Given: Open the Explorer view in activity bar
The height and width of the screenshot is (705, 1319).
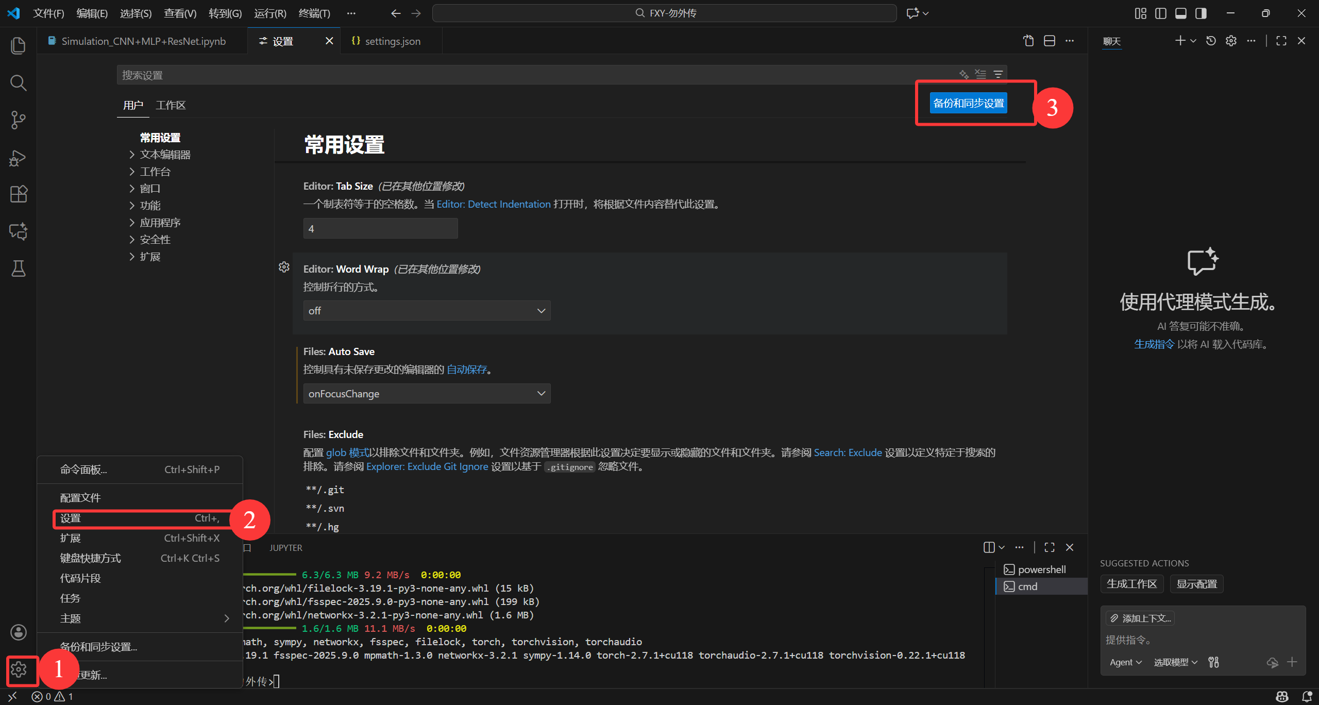Looking at the screenshot, I should [x=18, y=45].
